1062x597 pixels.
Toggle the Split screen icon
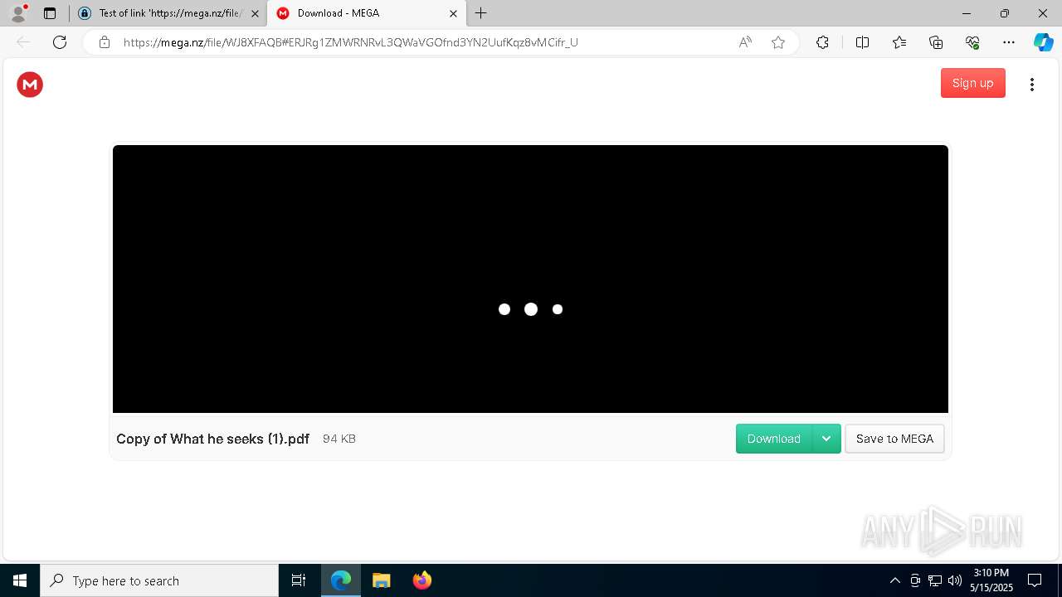(862, 42)
